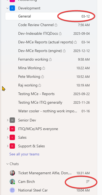Image resolution: width=102 pixels, height=195 pixels.
Task: Expand the Sales team chevron
Action: point(7,137)
